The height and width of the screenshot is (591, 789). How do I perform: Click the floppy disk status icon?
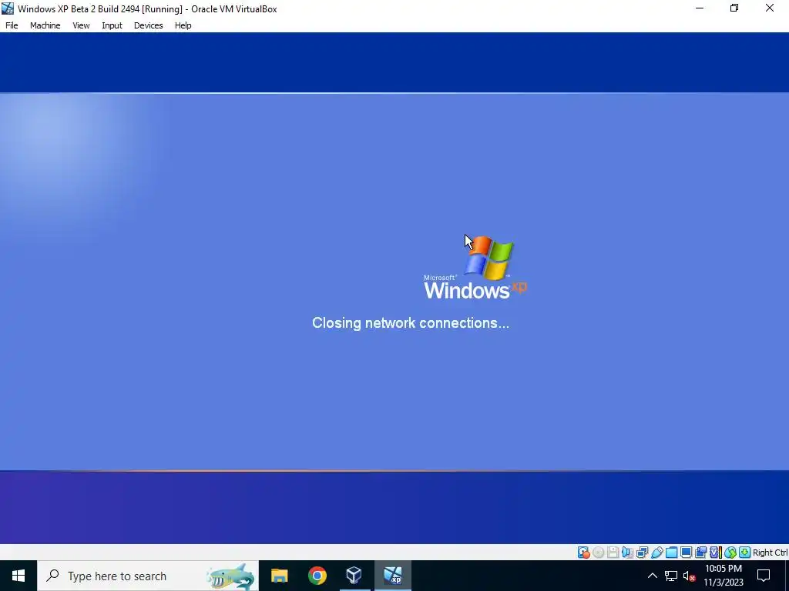tap(613, 553)
